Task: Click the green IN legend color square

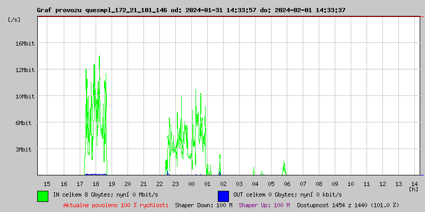Action: (42, 196)
